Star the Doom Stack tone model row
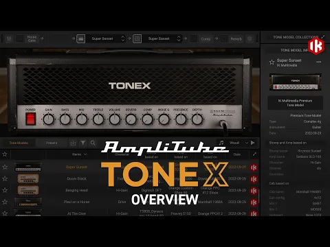The height and width of the screenshot is (247, 330). pyautogui.click(x=5, y=178)
